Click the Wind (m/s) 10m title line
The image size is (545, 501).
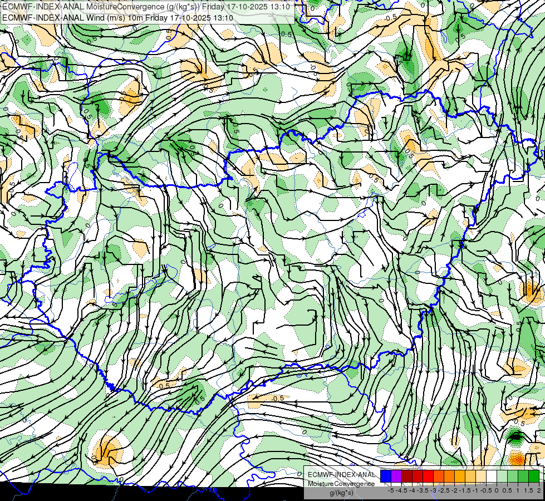(118, 18)
